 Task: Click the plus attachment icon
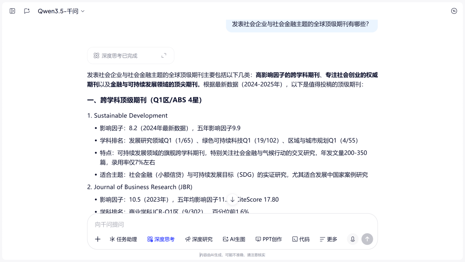(98, 239)
